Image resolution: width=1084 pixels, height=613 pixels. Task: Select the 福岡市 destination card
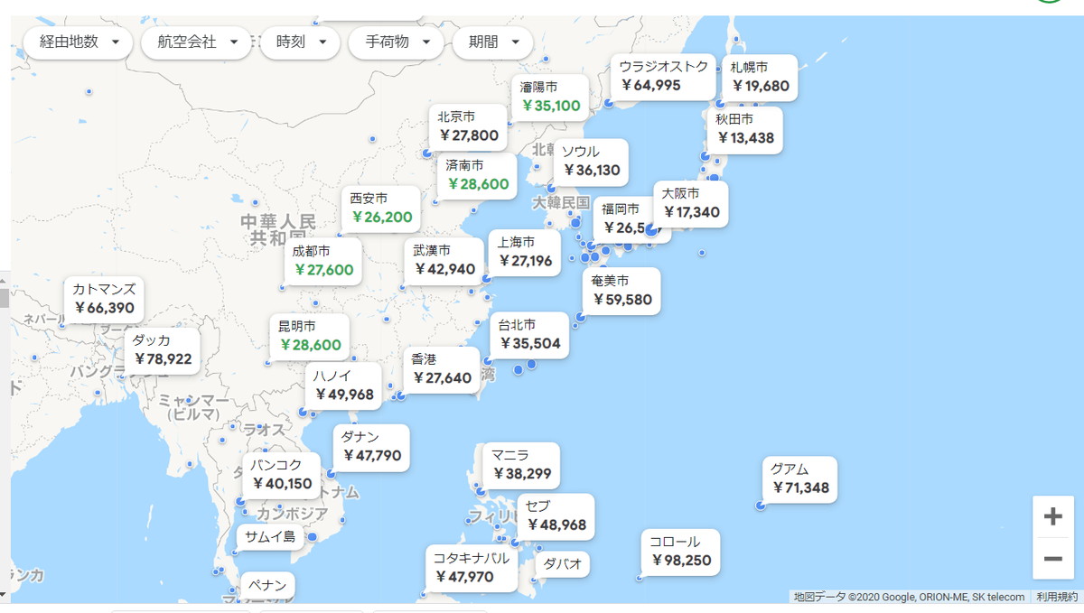pyautogui.click(x=621, y=219)
